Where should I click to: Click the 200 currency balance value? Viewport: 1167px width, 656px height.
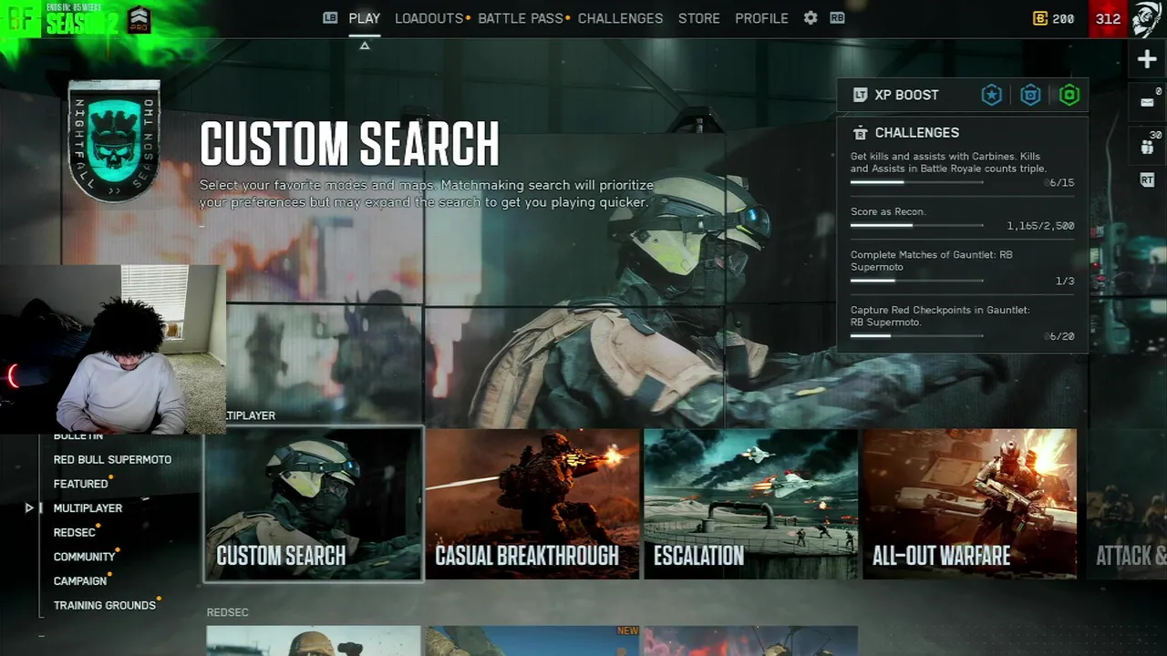1063,18
